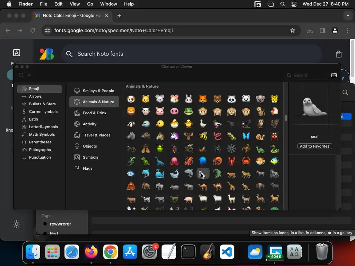Open the Go menu in menu bar
Screen dimensions: 355x266
[x=90, y=4]
